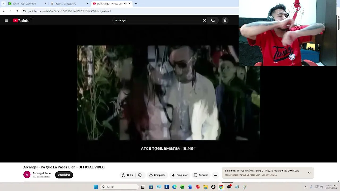Go forward with the browser forward arrow
The height and width of the screenshot is (191, 340).
[x=10, y=11]
